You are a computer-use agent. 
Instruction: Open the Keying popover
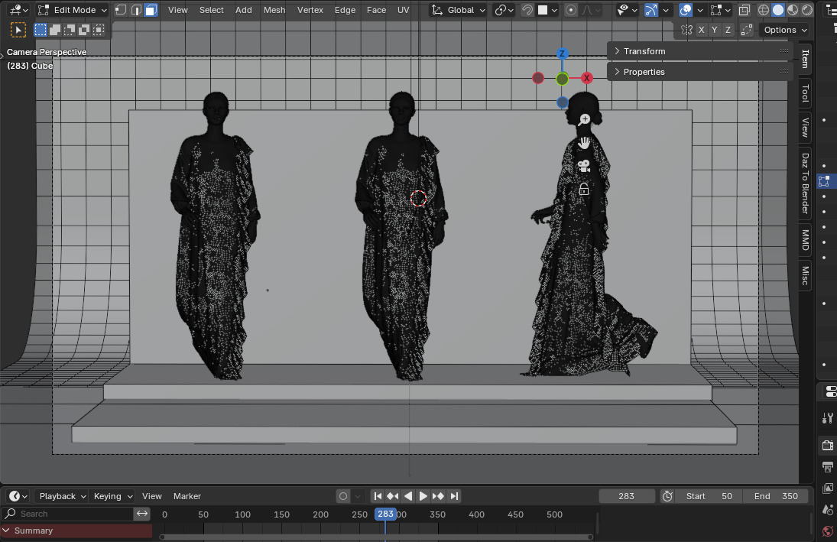[x=112, y=496]
